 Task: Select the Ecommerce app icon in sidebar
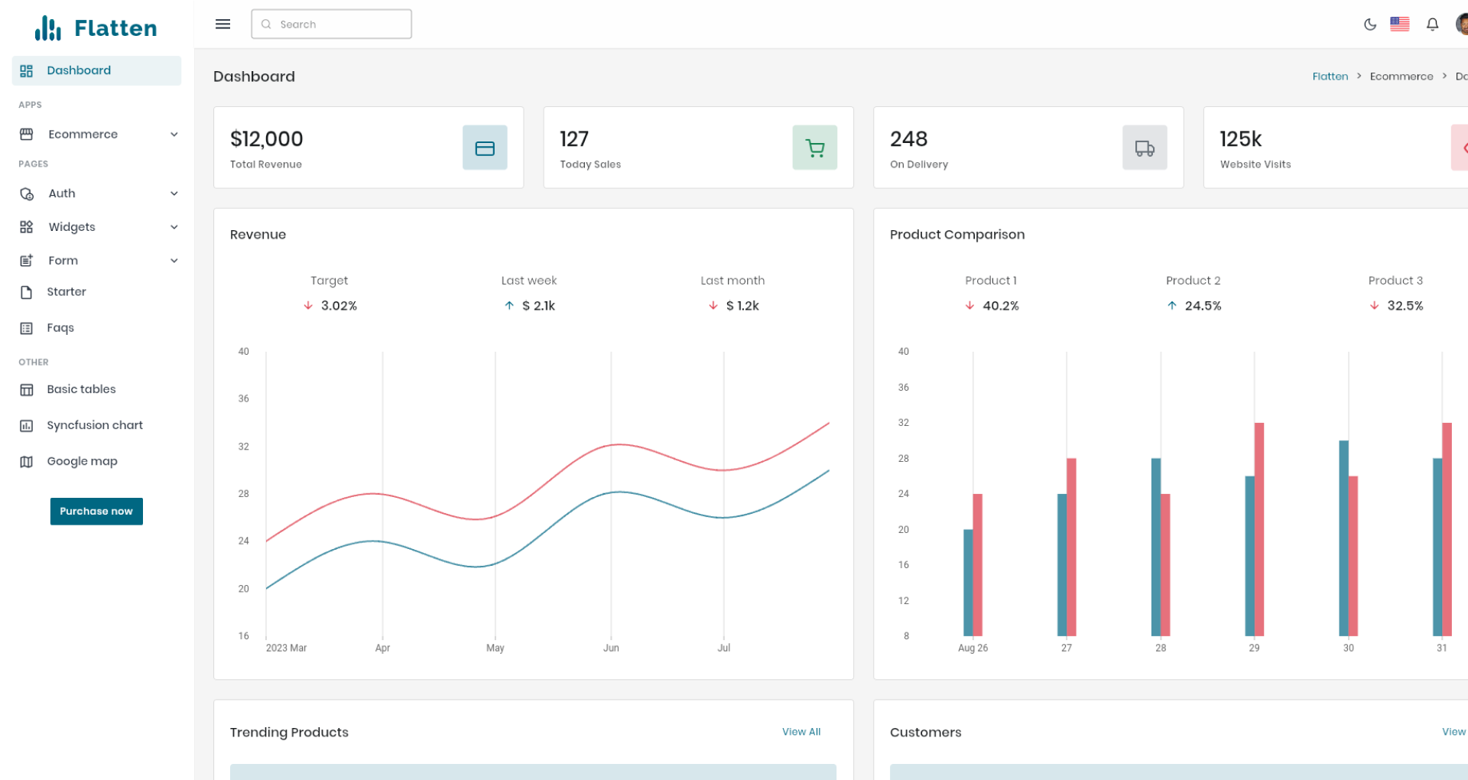pyautogui.click(x=27, y=134)
